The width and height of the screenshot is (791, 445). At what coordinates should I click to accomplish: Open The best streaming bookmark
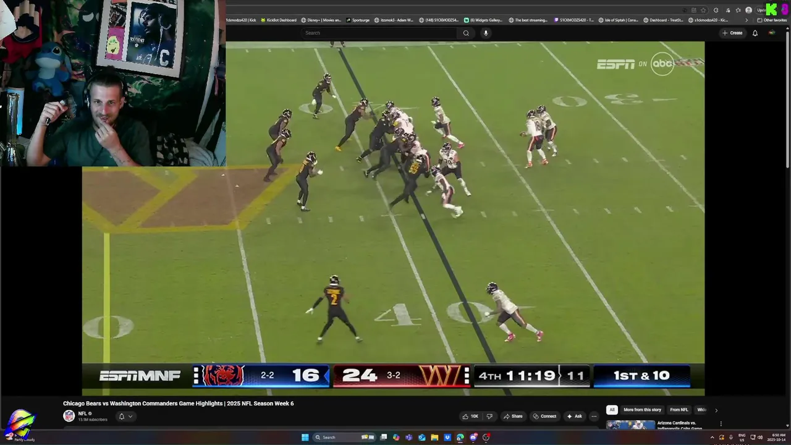(528, 20)
